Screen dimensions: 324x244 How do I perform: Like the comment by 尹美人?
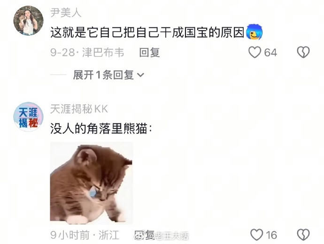click(255, 52)
